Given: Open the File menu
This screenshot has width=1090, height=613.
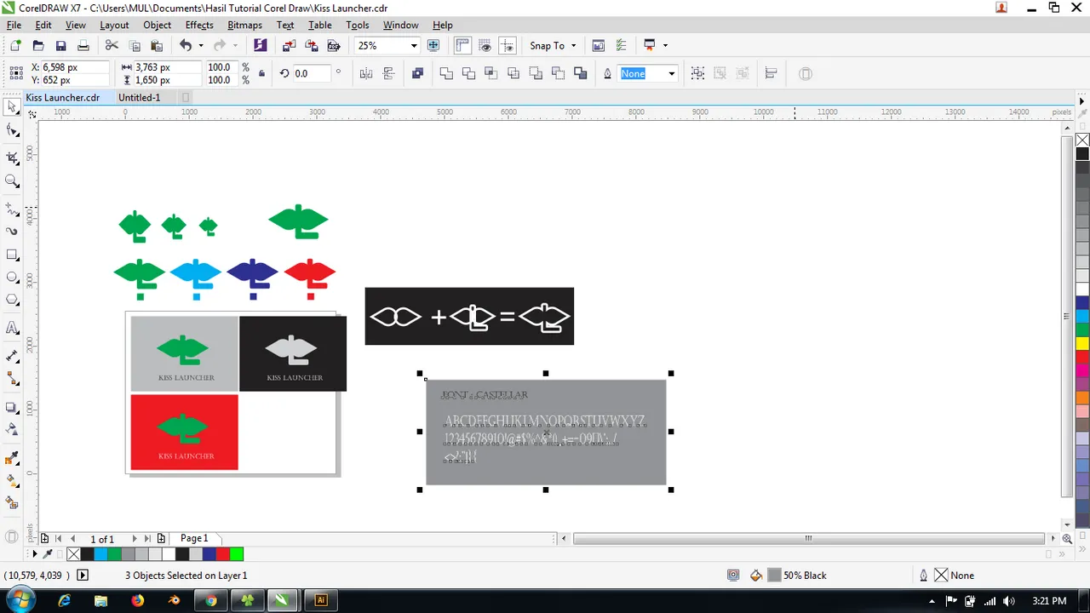Looking at the screenshot, I should 14,25.
